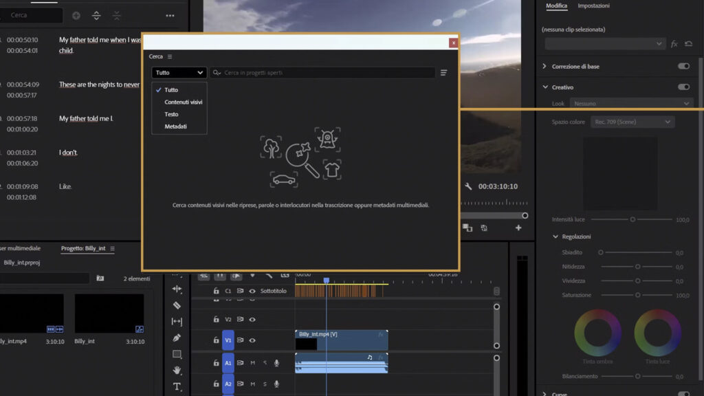Click the Saturazione slider handle
Image resolution: width=704 pixels, height=396 pixels.
coord(637,294)
